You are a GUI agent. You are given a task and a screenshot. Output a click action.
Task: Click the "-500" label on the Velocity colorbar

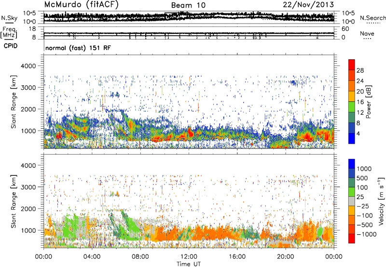366,225
